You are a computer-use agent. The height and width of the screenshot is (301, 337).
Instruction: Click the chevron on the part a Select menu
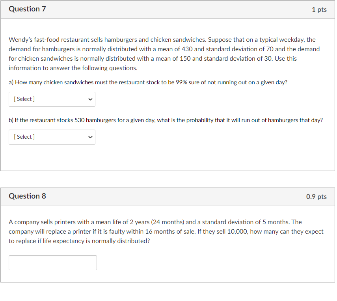(90, 99)
